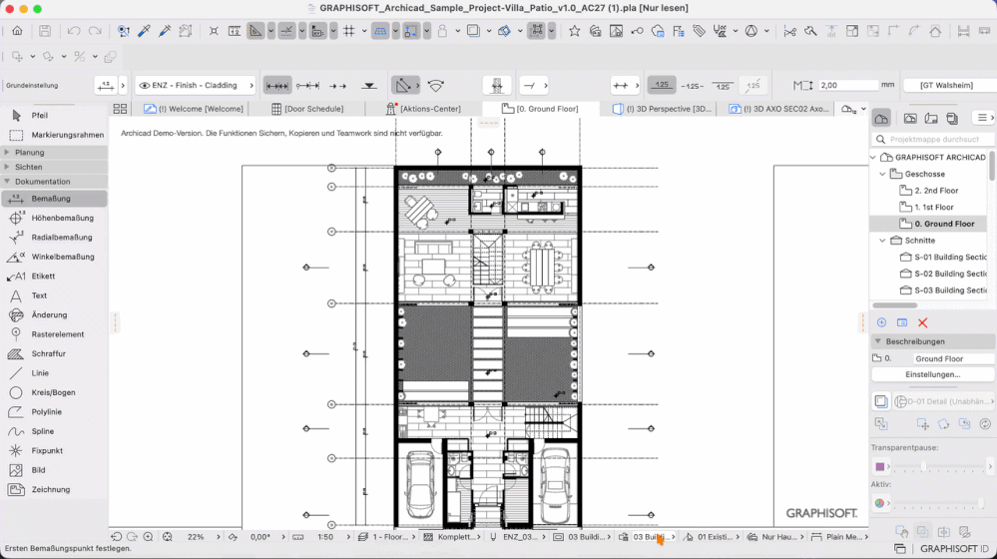Collapse the Beschreibungen section
The height and width of the screenshot is (559, 997).
tap(878, 341)
